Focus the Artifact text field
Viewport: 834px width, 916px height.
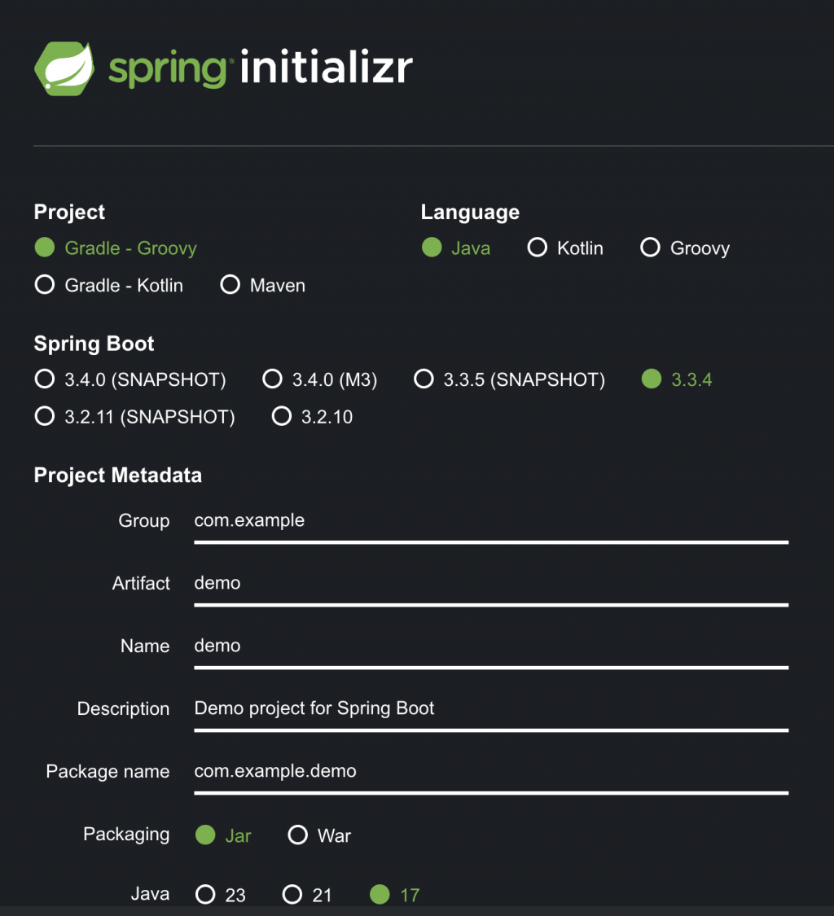[x=490, y=584]
